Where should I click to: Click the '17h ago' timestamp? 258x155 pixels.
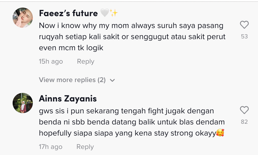[x=50, y=147]
